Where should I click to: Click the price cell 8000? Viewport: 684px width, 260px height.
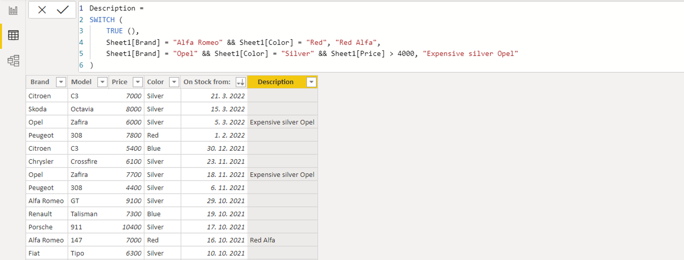(126, 109)
